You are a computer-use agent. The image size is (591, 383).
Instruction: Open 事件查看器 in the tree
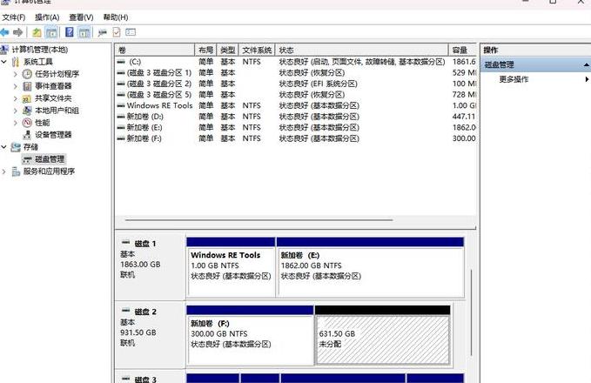[x=53, y=86]
